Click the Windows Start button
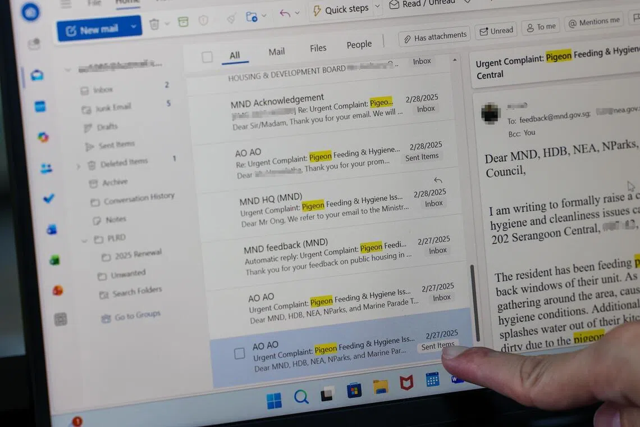This screenshot has width=640, height=427. pyautogui.click(x=274, y=401)
